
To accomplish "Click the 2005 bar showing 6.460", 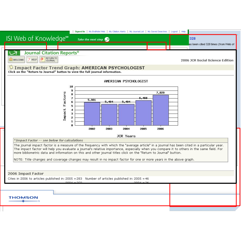I will pos(143,113).
